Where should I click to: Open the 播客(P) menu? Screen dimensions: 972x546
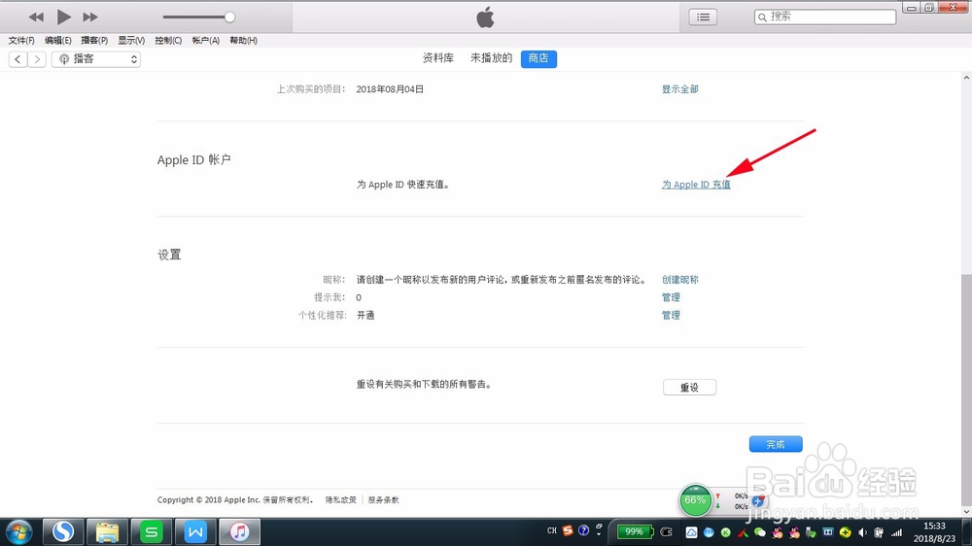[x=94, y=40]
